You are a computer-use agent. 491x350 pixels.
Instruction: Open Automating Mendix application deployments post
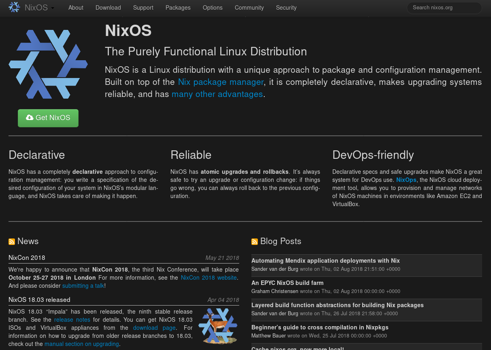325,261
